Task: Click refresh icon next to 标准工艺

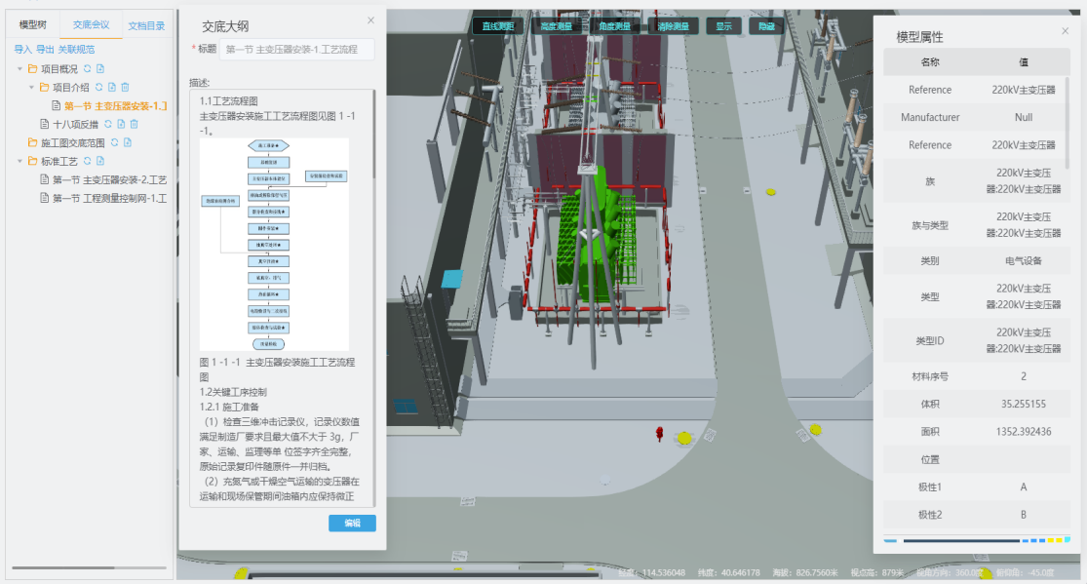Action: [88, 161]
